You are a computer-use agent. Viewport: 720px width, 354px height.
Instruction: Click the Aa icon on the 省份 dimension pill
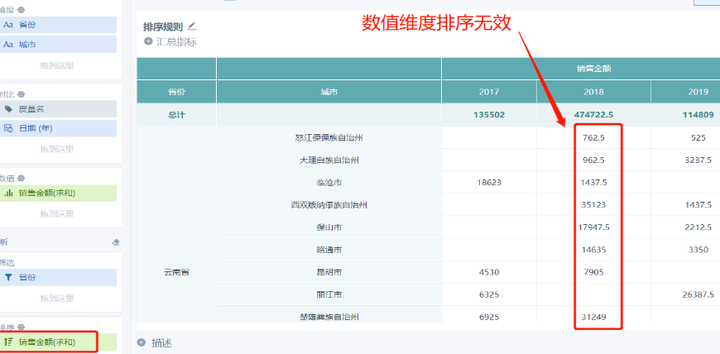pos(8,25)
